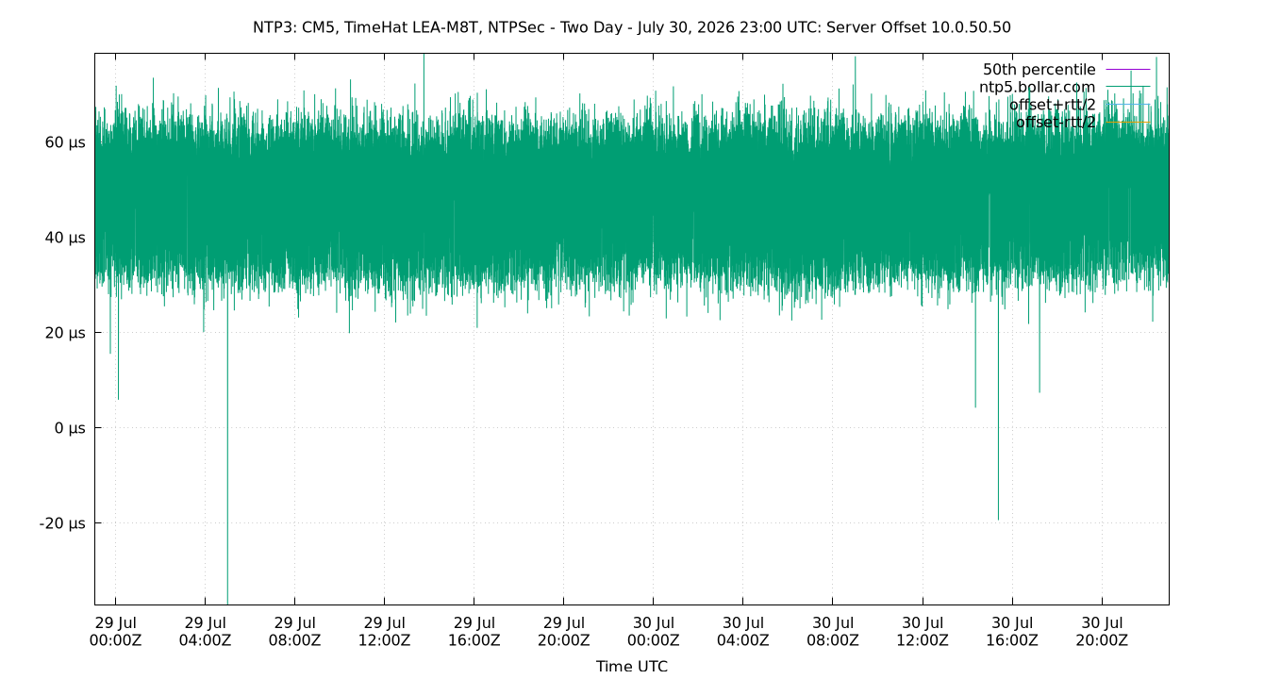
Task: Click the '30 Jul 00:00Z' axis label
Action: (x=653, y=631)
